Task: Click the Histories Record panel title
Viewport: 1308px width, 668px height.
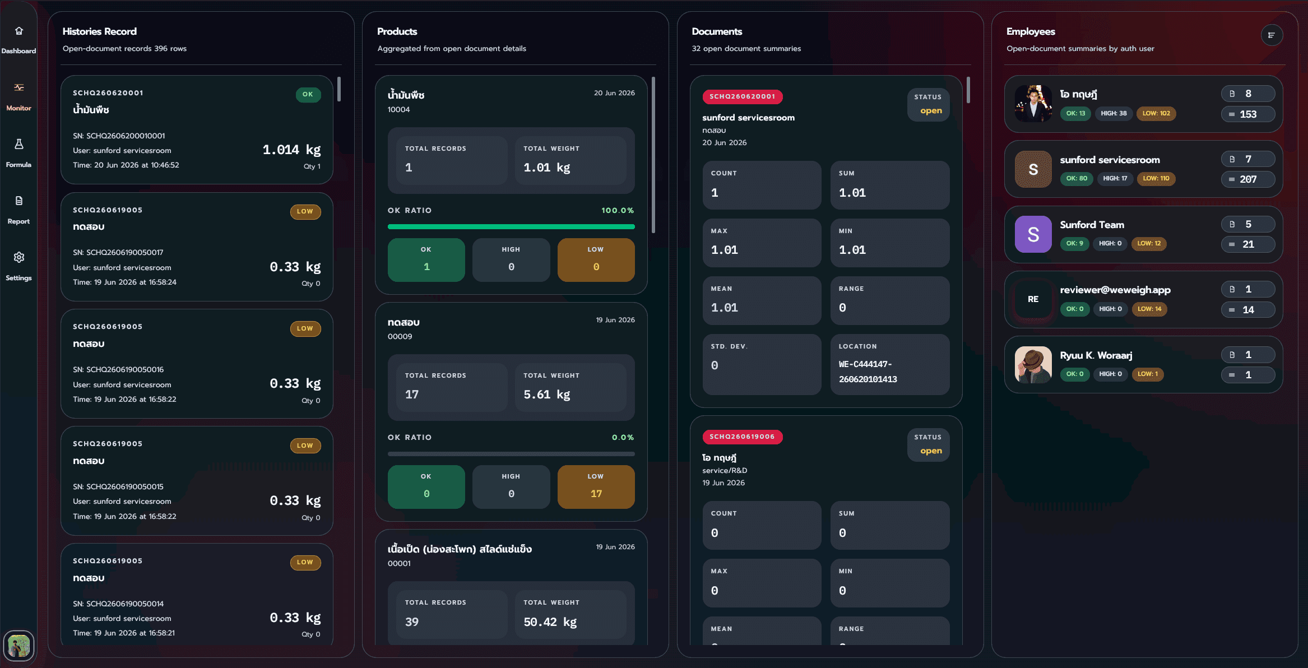Action: point(100,31)
